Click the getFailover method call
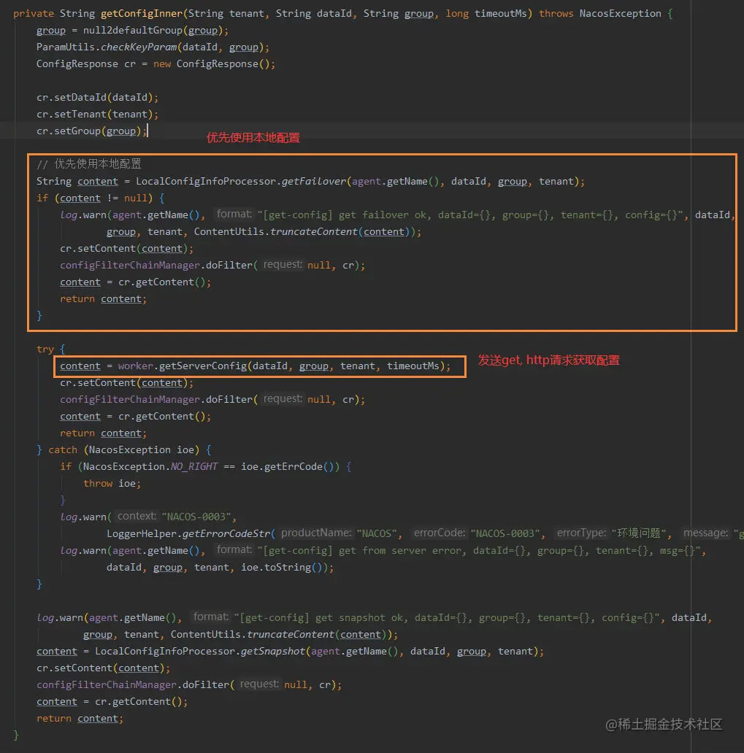The width and height of the screenshot is (744, 753). click(x=313, y=182)
